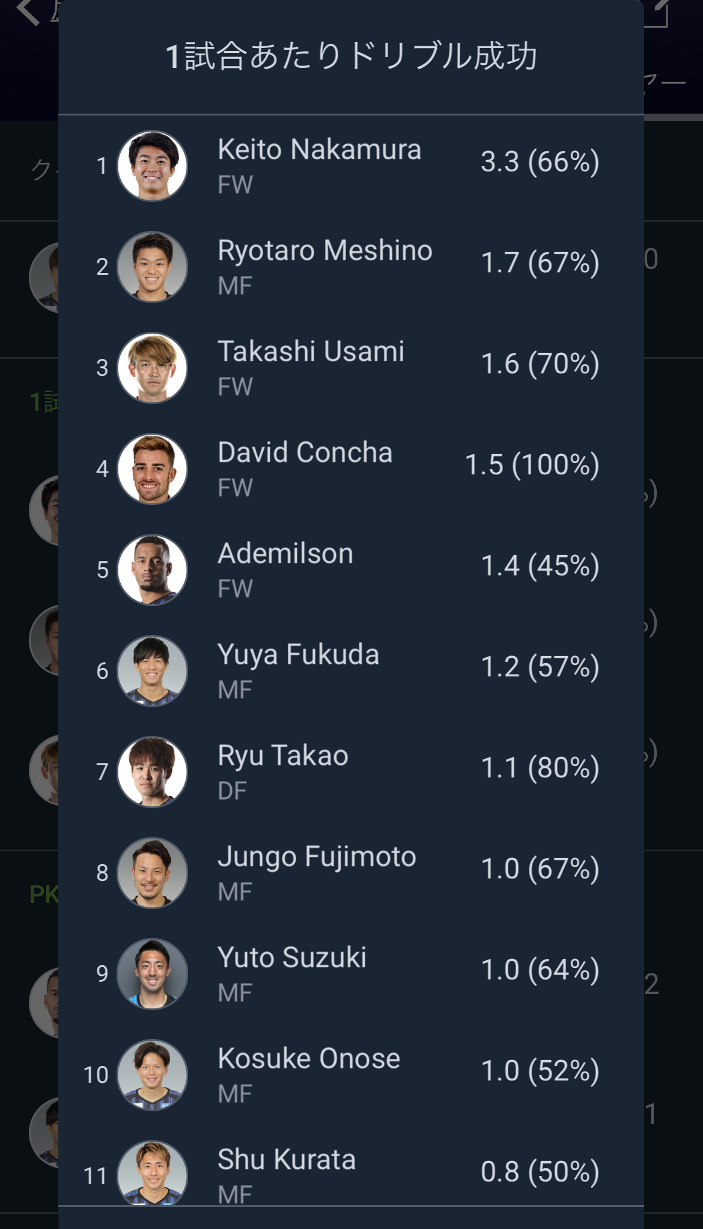Tap the 3.3 (66%) dribble stat
The image size is (703, 1229).
coord(540,162)
